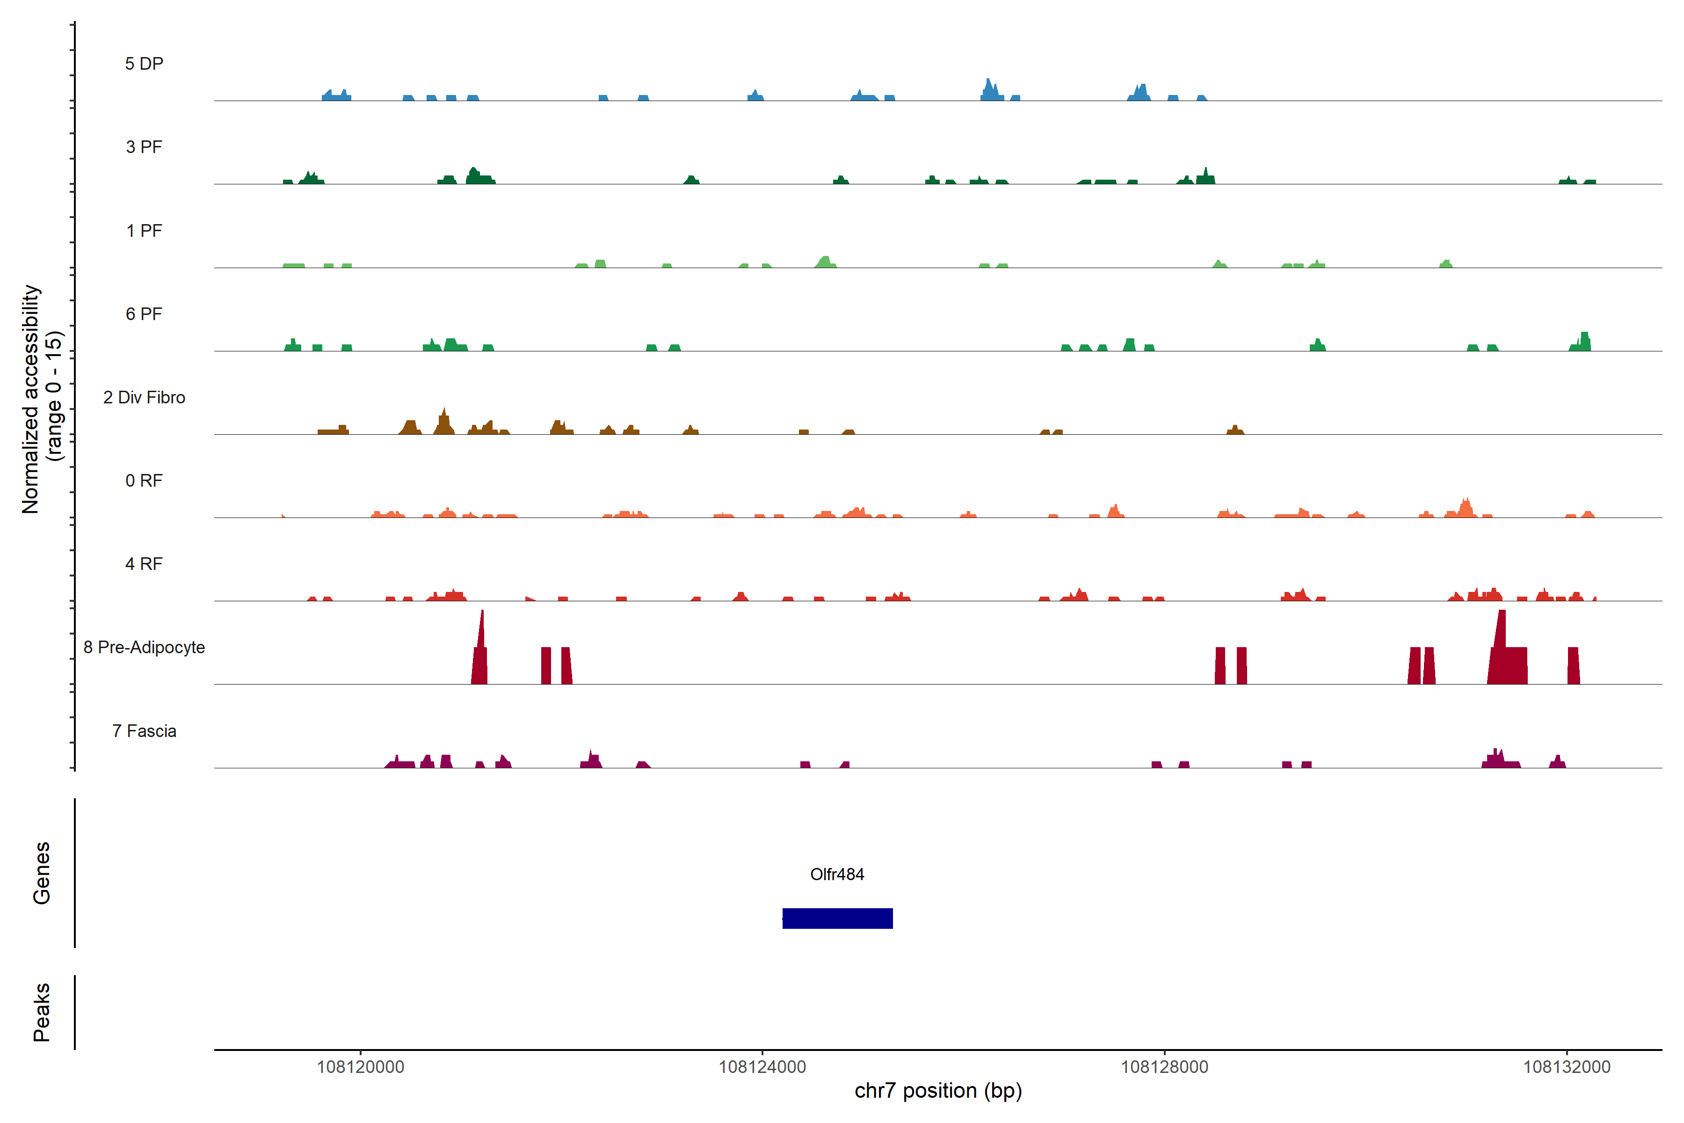Click the 6 PF track label
The width and height of the screenshot is (1684, 1123).
pyautogui.click(x=144, y=314)
